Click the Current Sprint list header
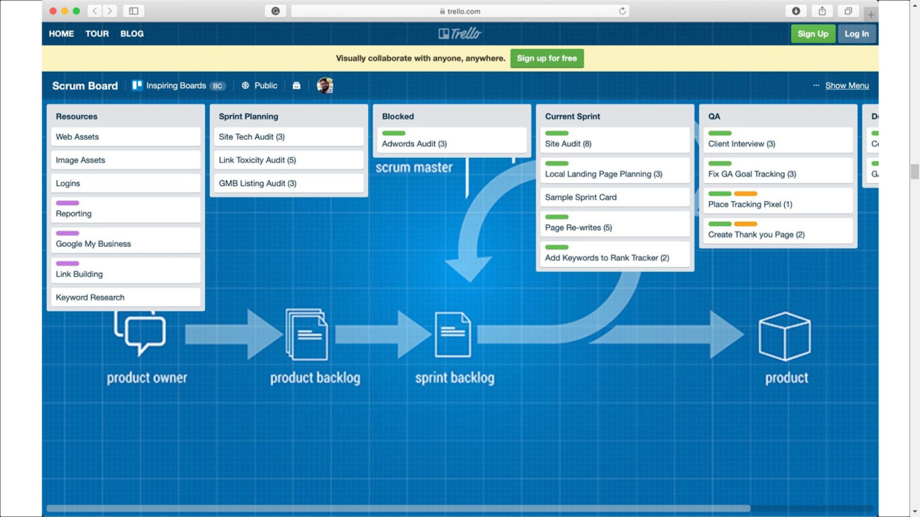Screen dimensions: 920x517 point(573,116)
